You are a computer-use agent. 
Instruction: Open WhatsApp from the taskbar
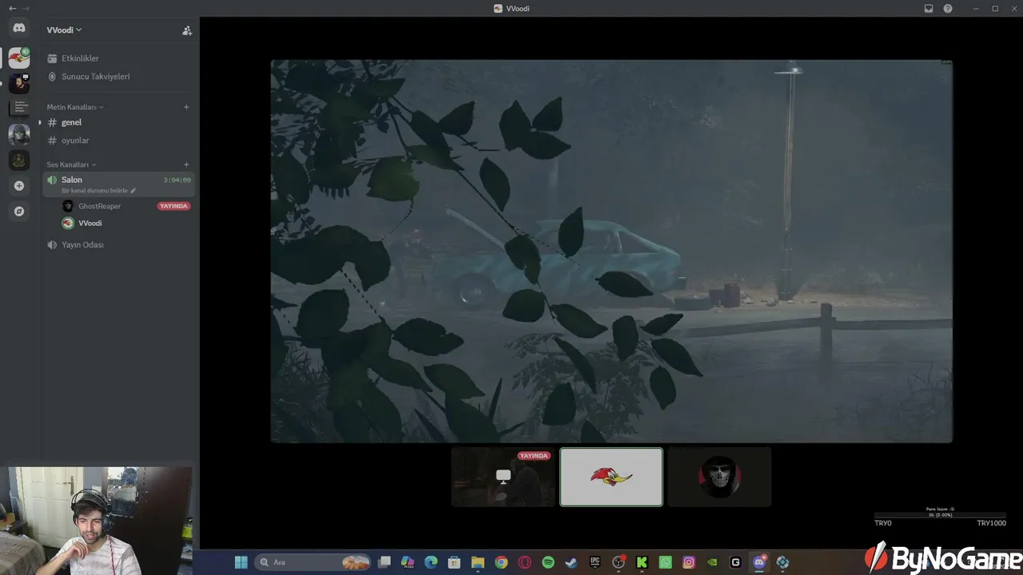tap(665, 562)
